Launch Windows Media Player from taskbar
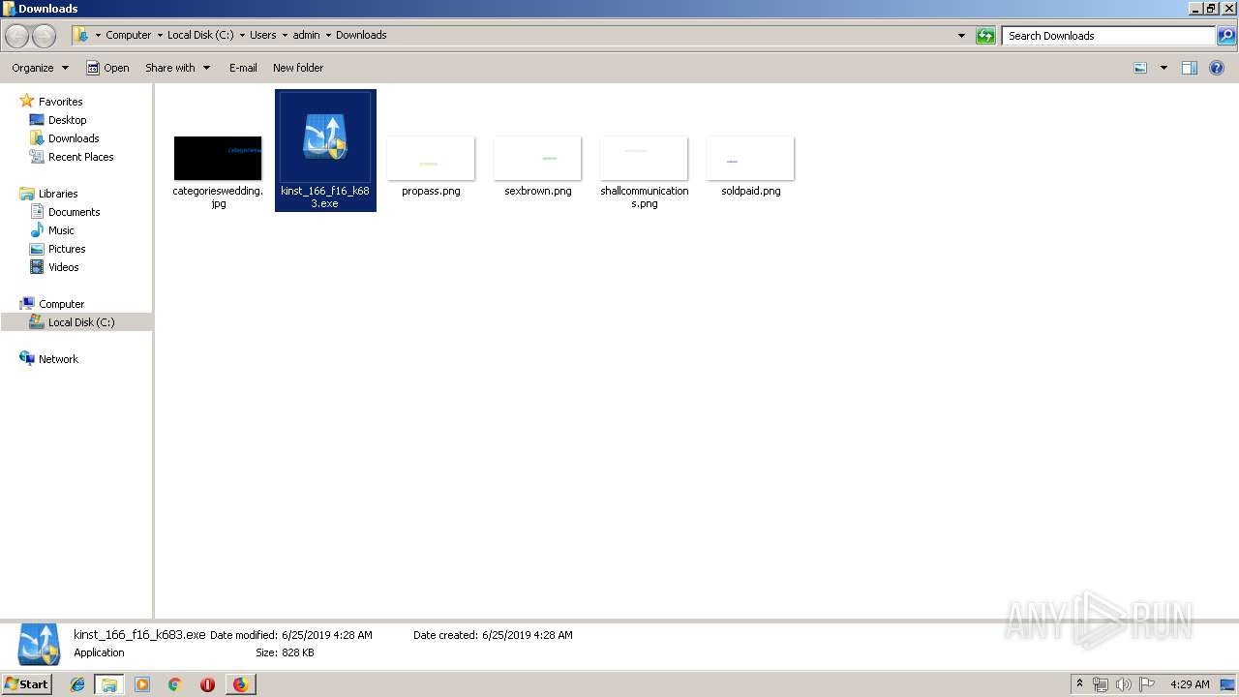This screenshot has height=697, width=1239. point(142,684)
